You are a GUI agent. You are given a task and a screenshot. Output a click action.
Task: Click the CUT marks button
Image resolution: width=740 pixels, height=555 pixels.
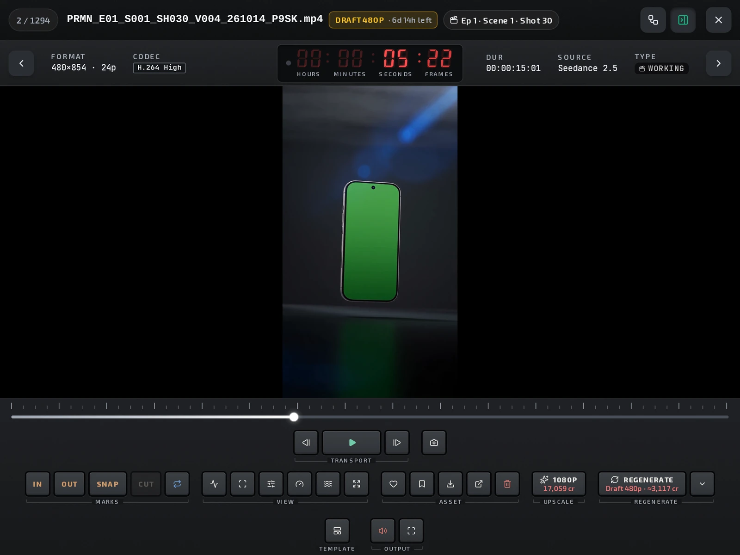click(146, 484)
